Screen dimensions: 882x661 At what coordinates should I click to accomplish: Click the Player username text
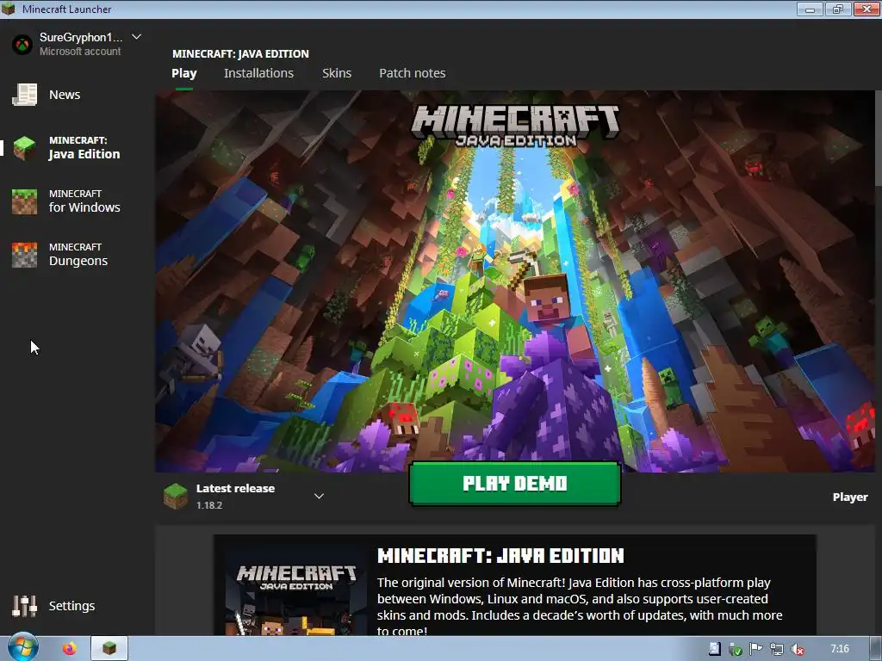click(x=850, y=497)
